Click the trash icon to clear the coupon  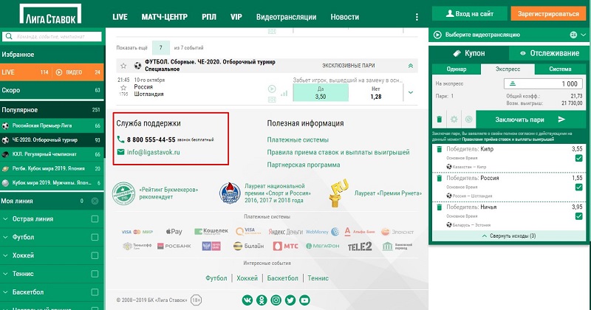[x=439, y=119]
